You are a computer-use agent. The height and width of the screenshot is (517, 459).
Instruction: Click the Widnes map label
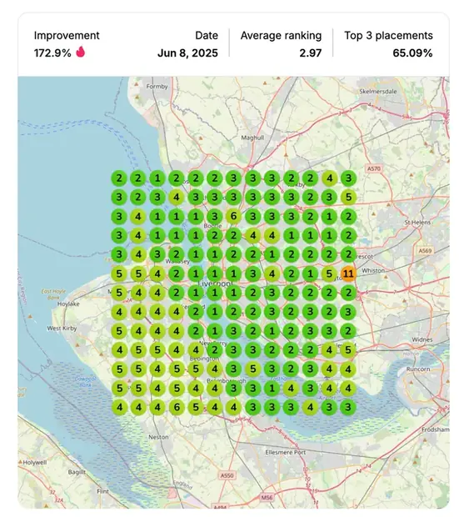click(422, 339)
